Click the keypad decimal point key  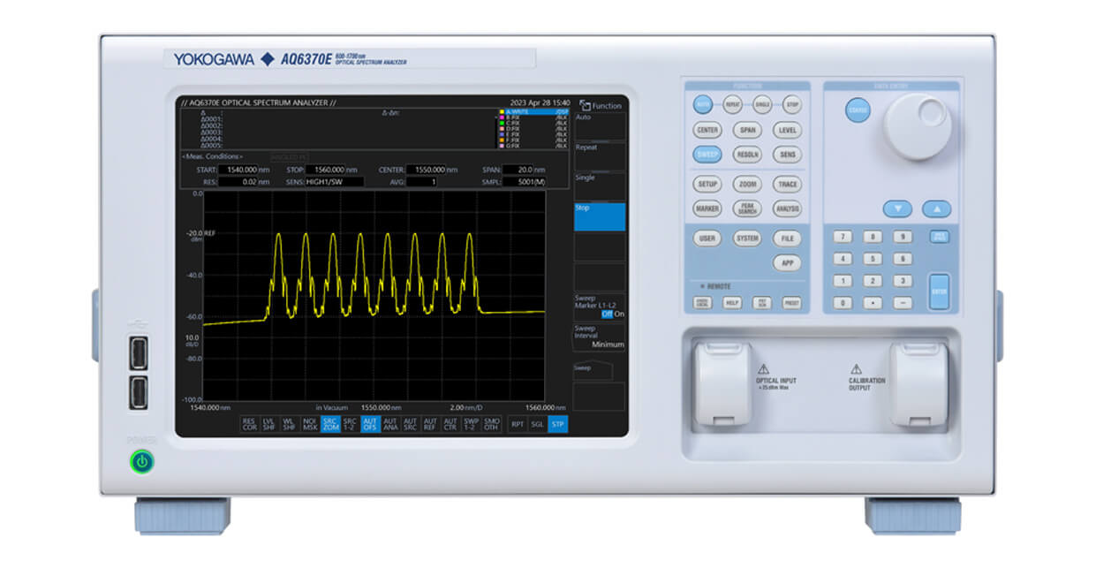[x=873, y=303]
